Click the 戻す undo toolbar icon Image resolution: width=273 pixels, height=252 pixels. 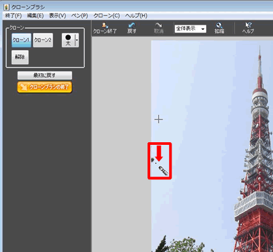pos(131,28)
